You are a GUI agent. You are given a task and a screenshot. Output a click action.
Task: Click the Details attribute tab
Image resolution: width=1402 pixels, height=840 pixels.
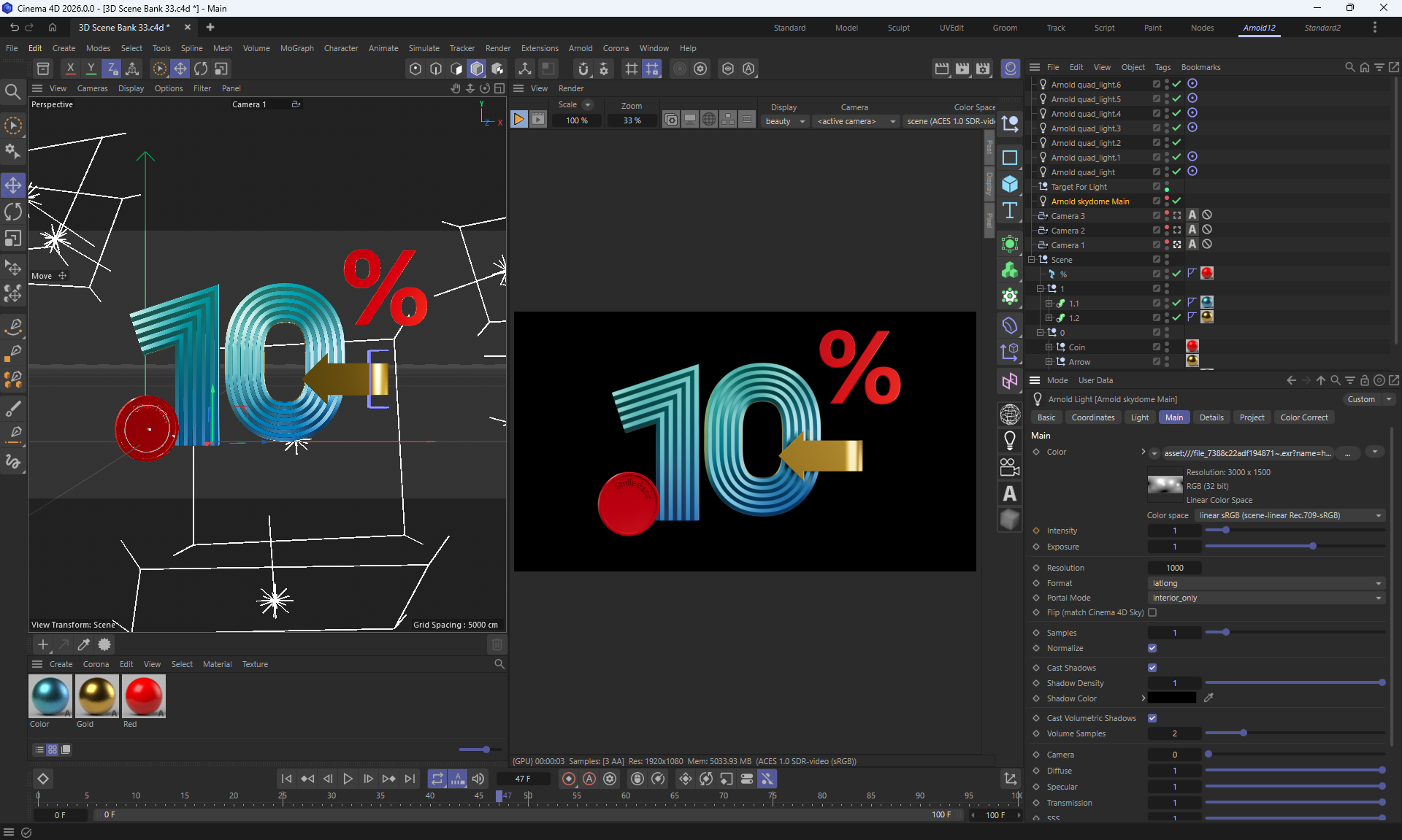point(1211,417)
